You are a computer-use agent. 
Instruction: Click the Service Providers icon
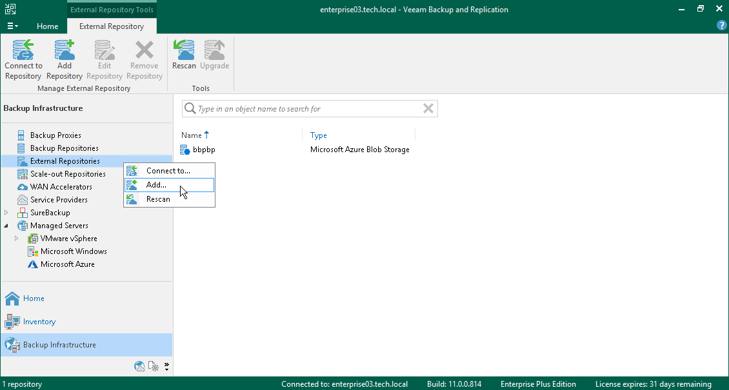22,200
